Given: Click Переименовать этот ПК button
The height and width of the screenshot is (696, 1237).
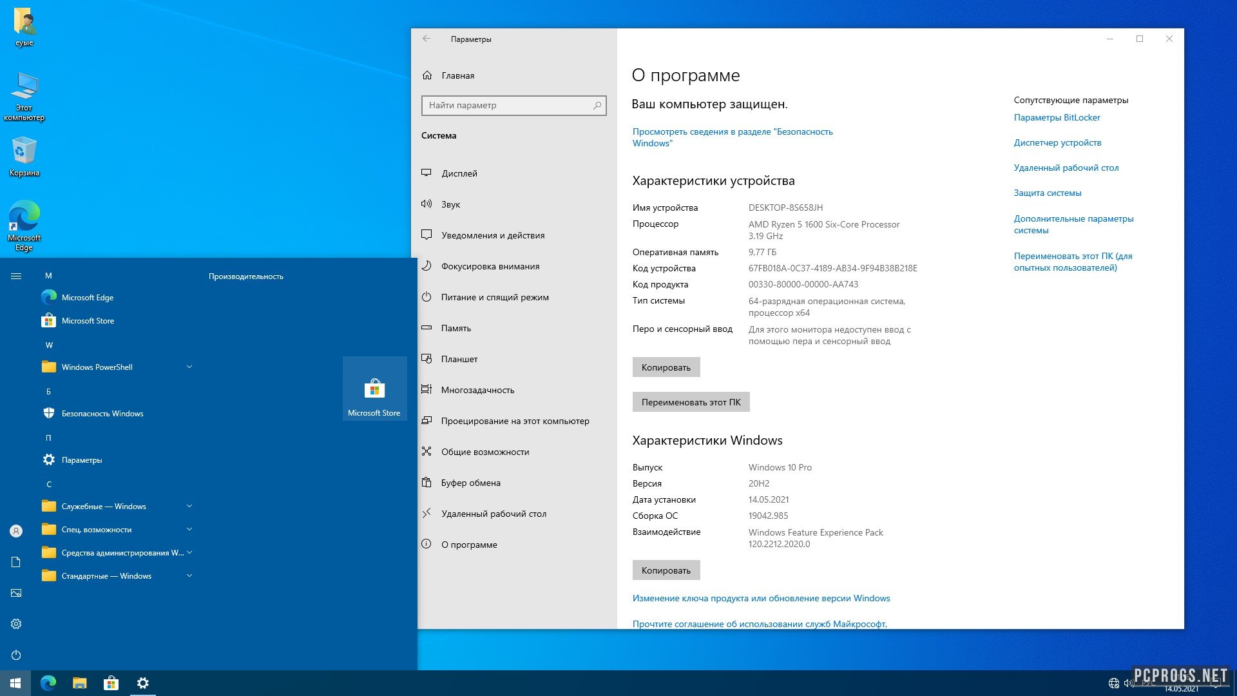Looking at the screenshot, I should (x=691, y=402).
